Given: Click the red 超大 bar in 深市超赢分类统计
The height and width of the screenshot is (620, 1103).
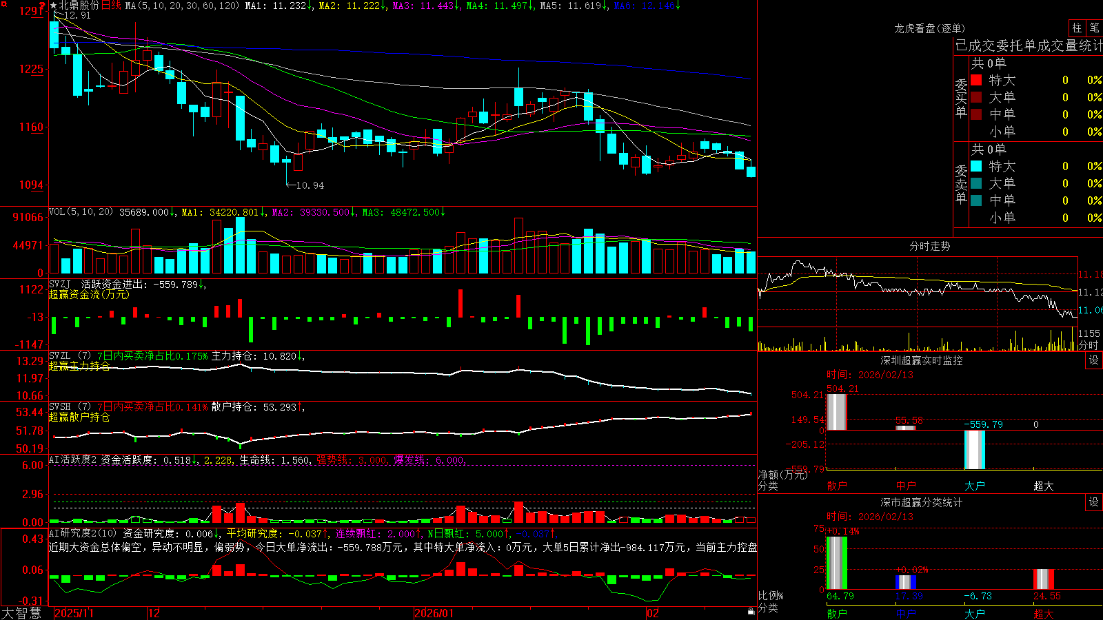Looking at the screenshot, I should 1044,579.
